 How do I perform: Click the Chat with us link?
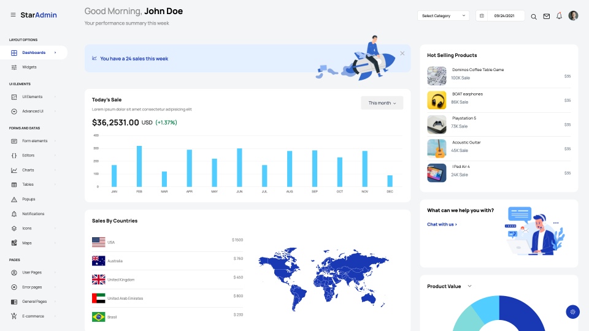442,224
